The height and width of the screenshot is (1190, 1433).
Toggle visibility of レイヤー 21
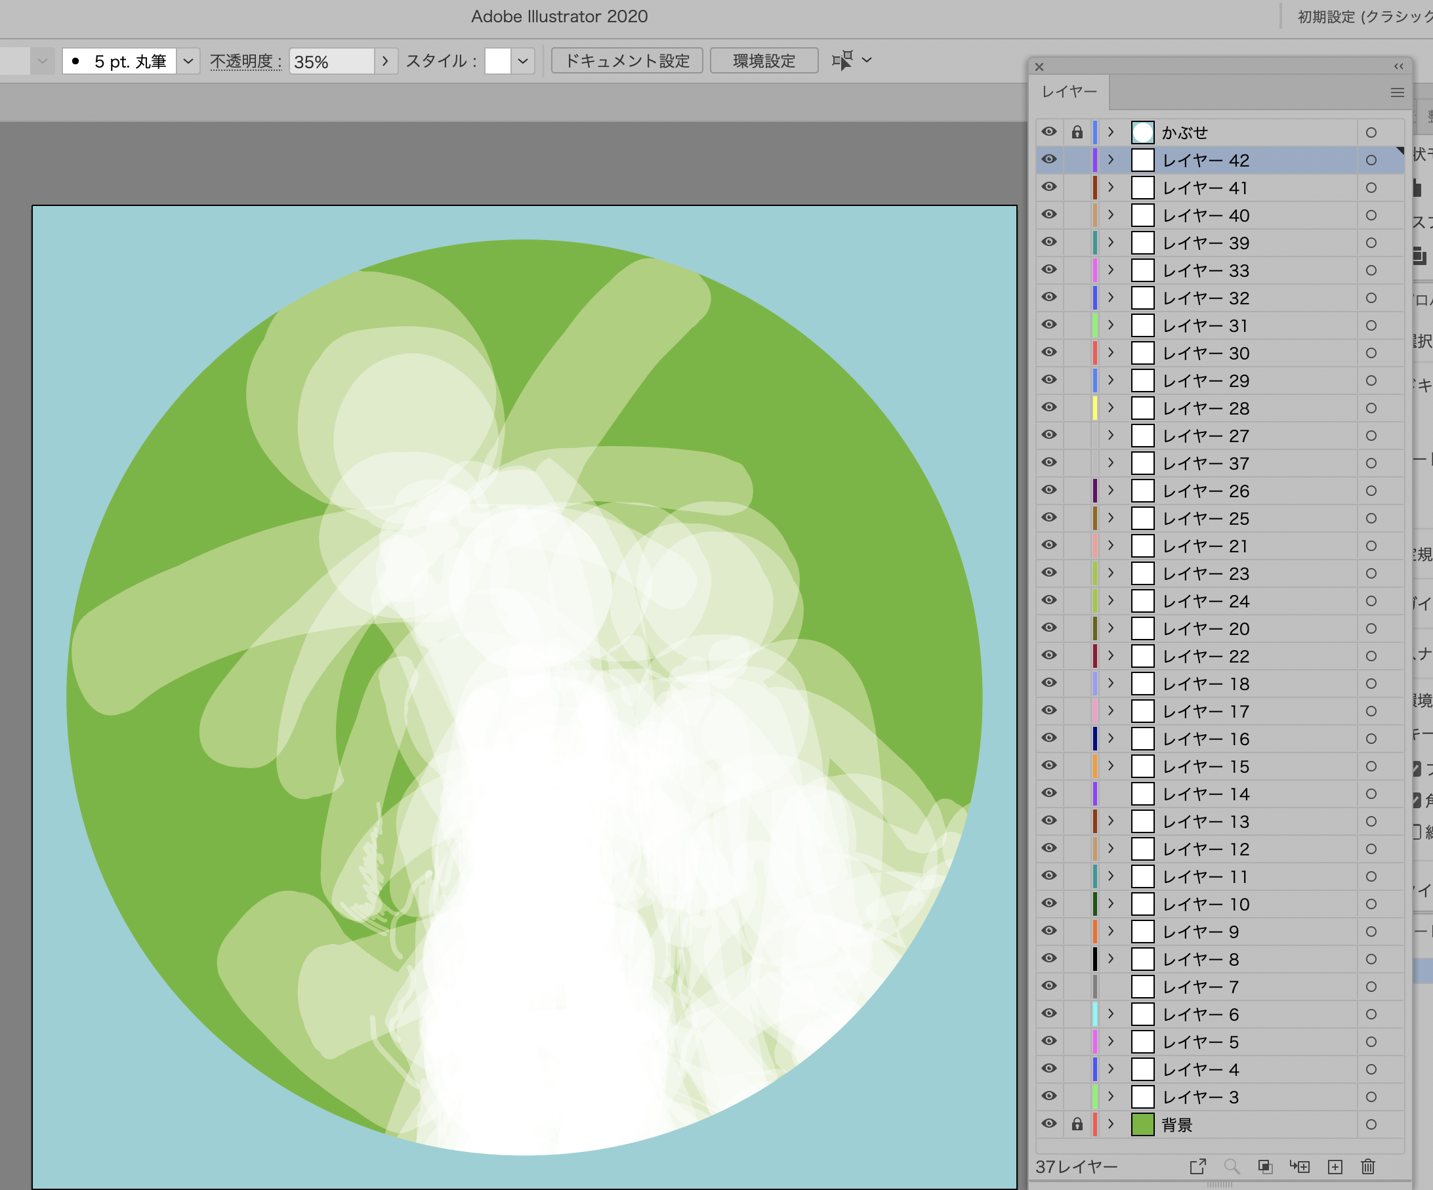click(x=1050, y=545)
